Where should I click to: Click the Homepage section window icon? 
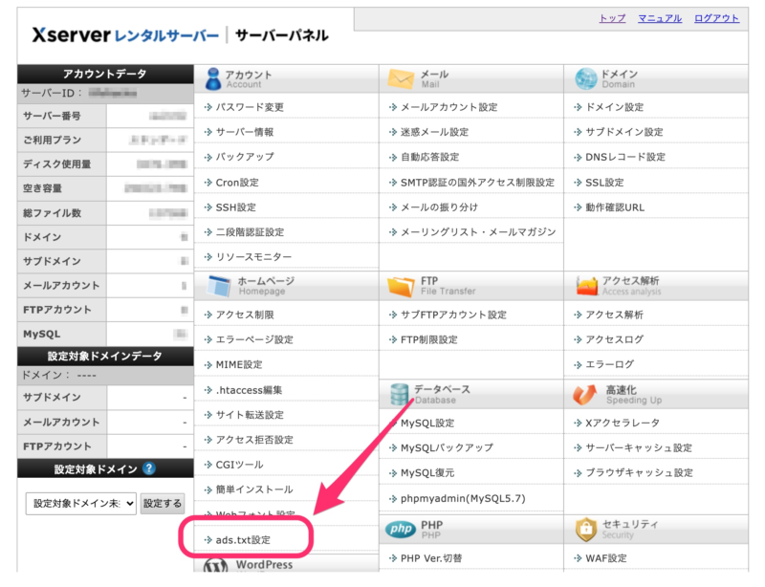[x=218, y=286]
